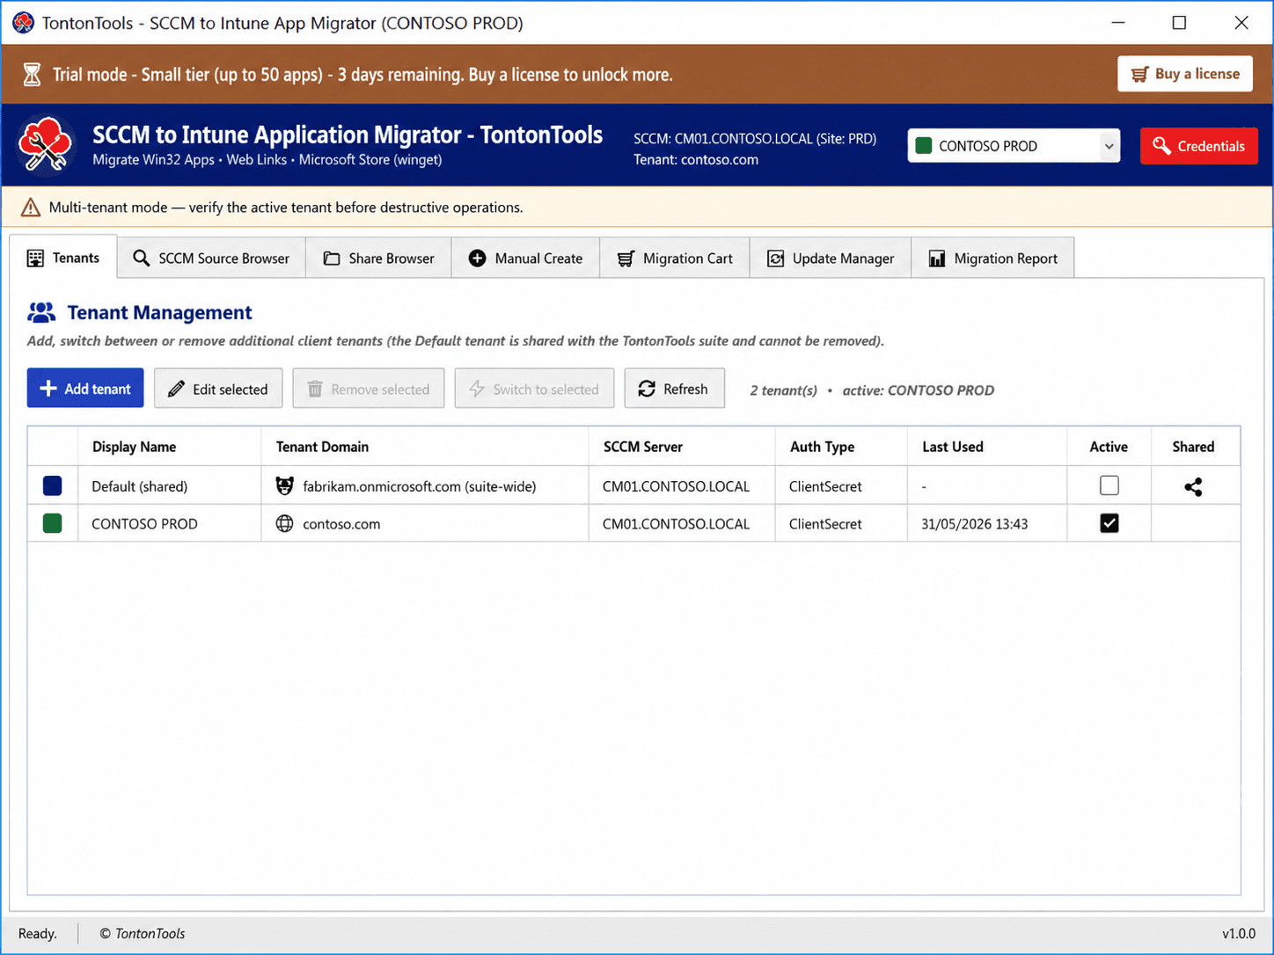This screenshot has width=1274, height=955.
Task: Click the warning triangle icon in multi-tenant banner
Action: pos(30,208)
